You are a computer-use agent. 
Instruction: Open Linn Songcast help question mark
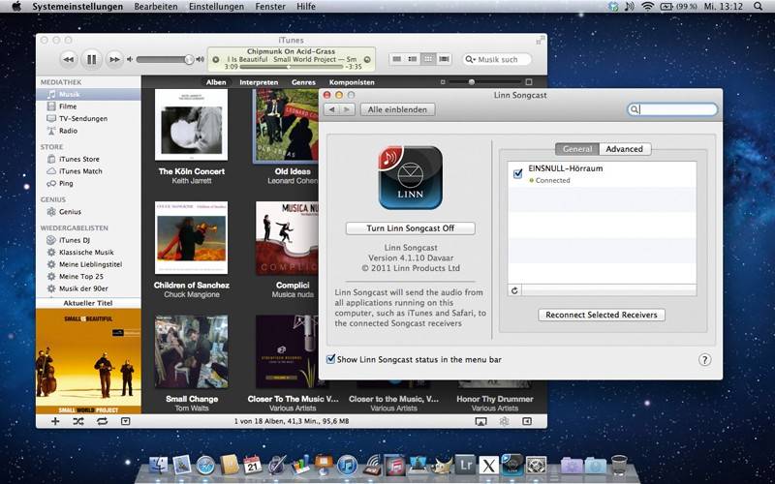click(x=705, y=359)
